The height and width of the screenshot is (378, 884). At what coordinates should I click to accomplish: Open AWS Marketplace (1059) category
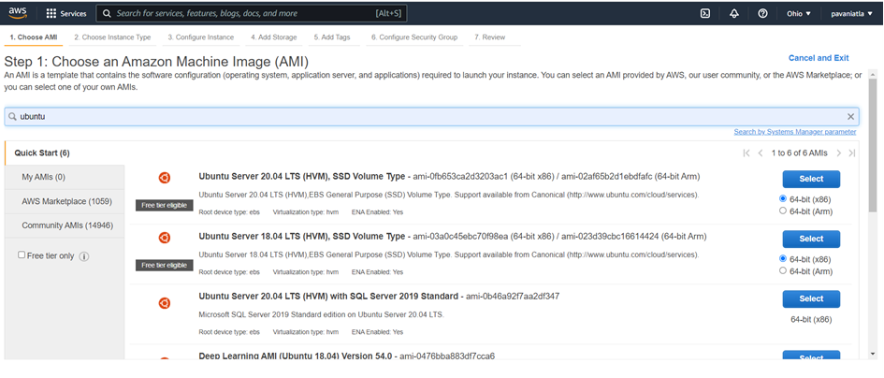(65, 201)
